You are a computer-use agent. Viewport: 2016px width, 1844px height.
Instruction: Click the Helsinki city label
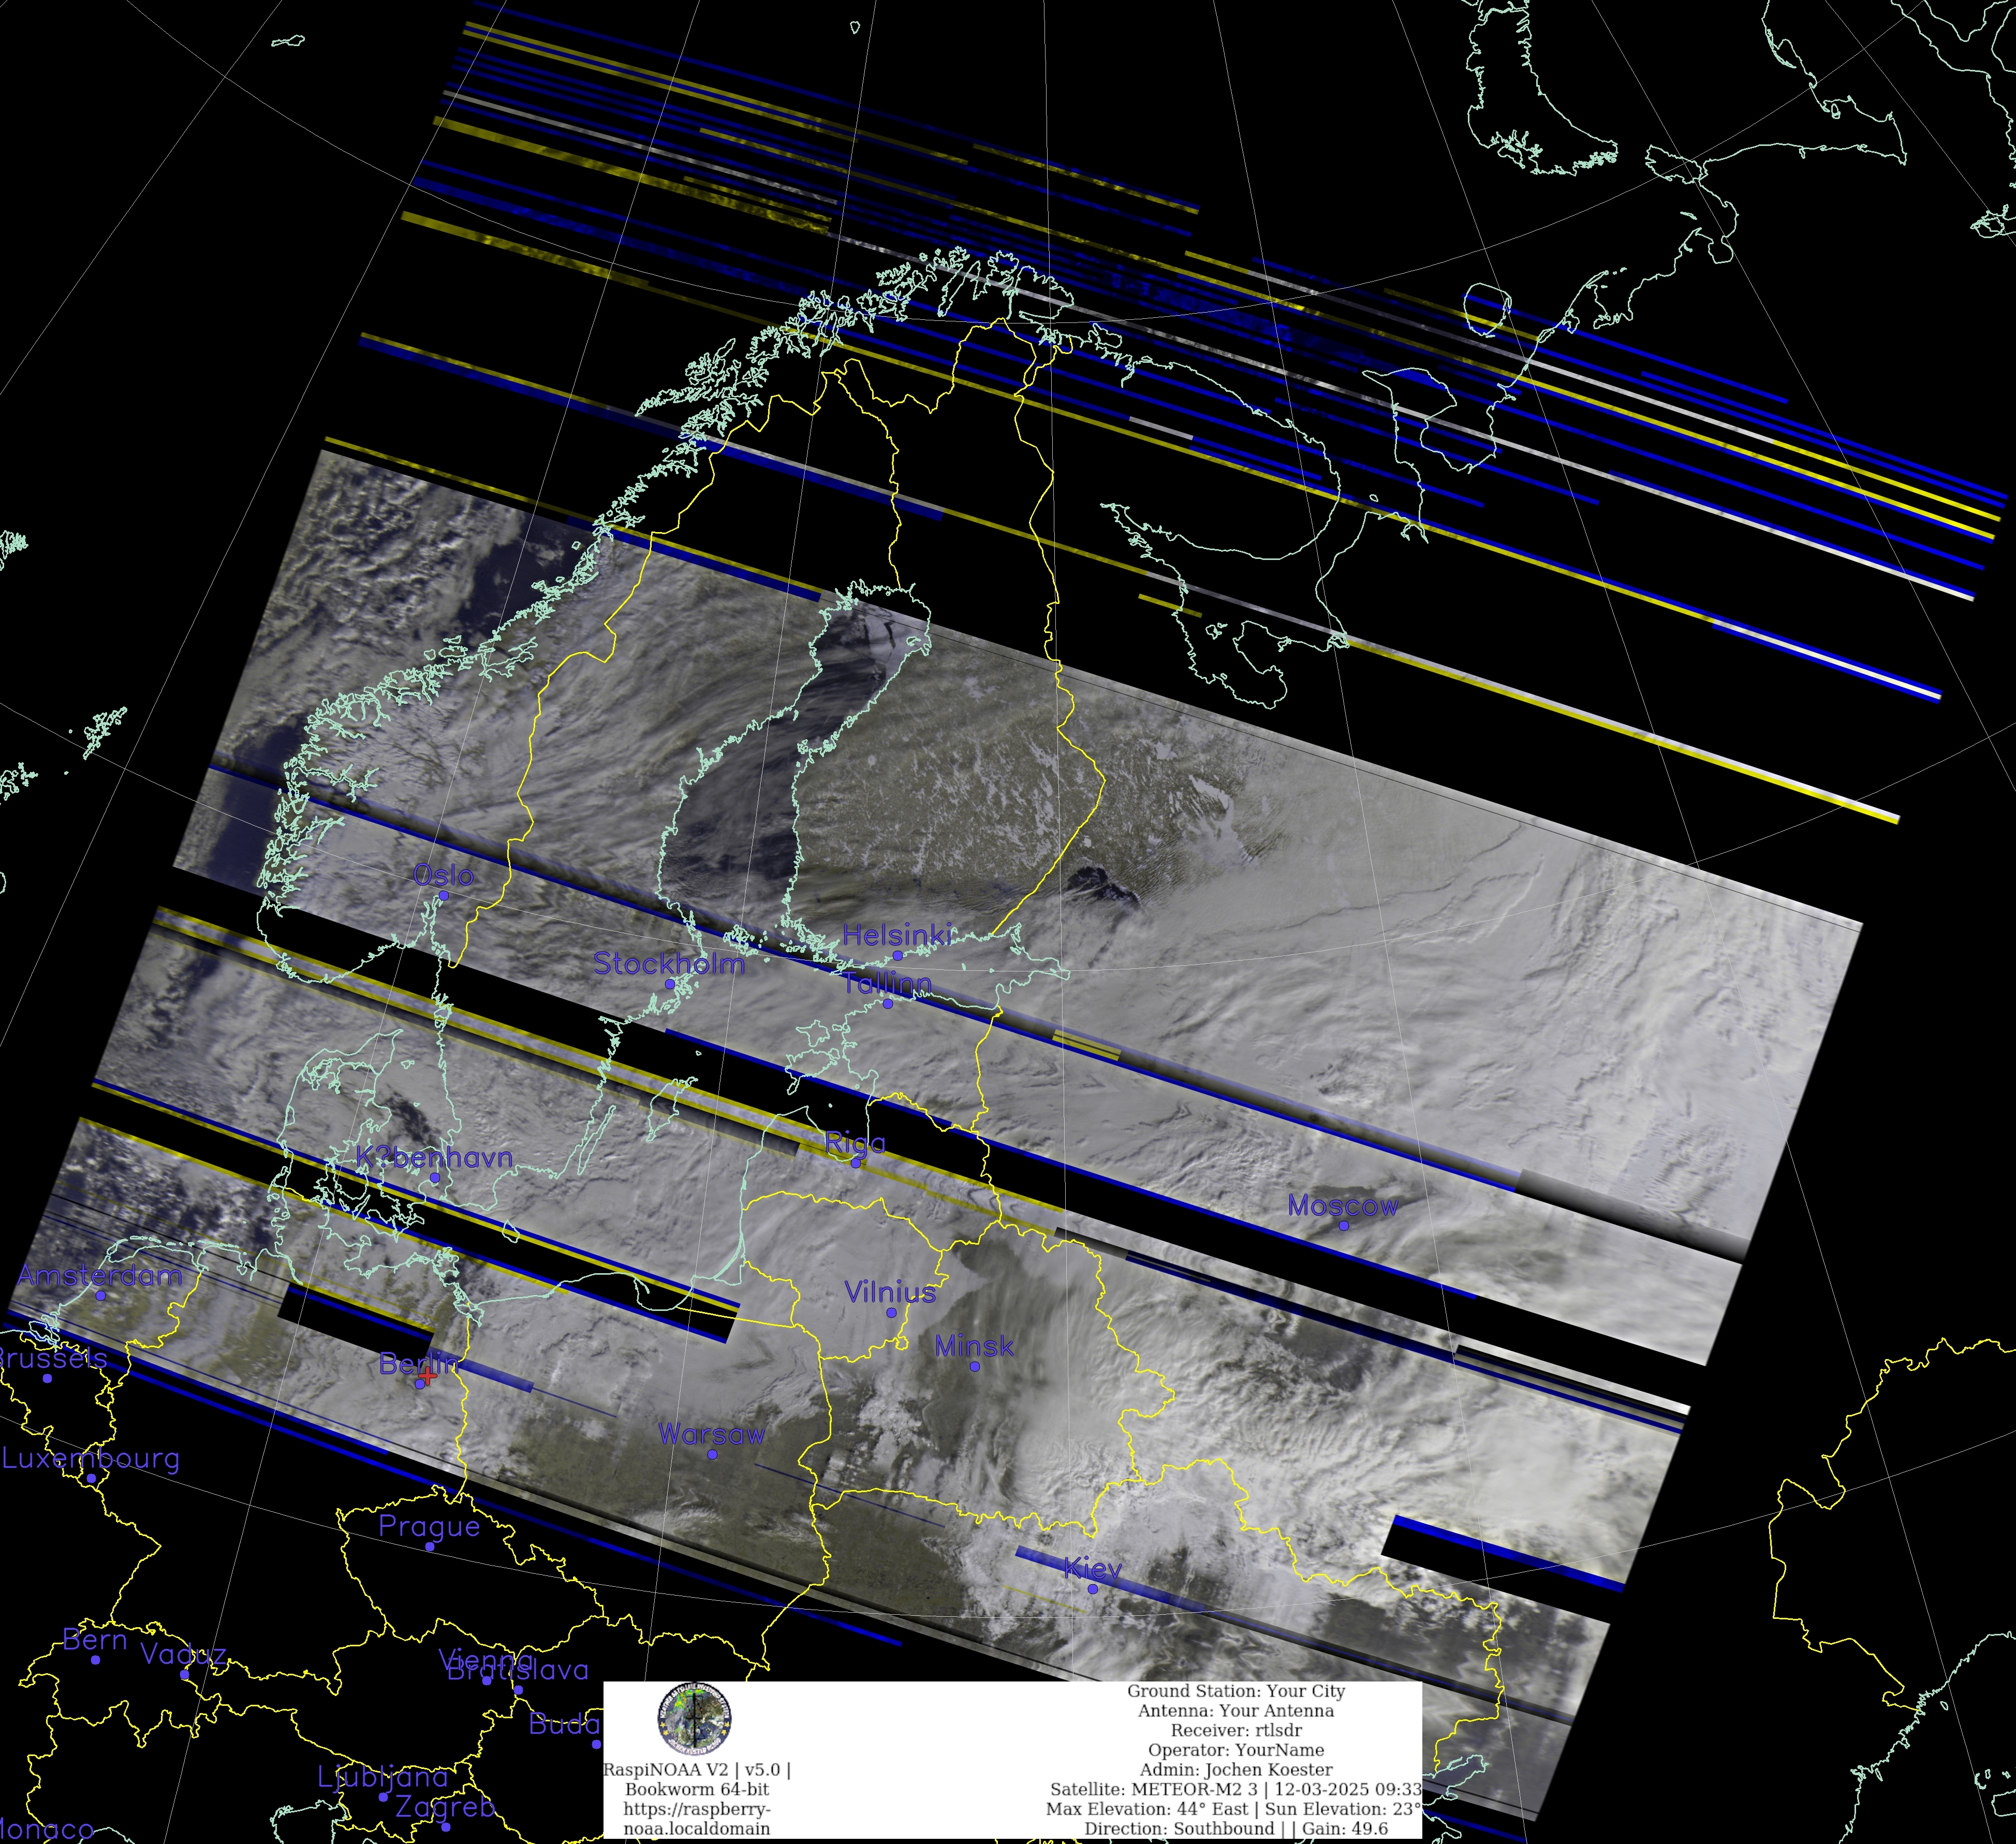[897, 935]
